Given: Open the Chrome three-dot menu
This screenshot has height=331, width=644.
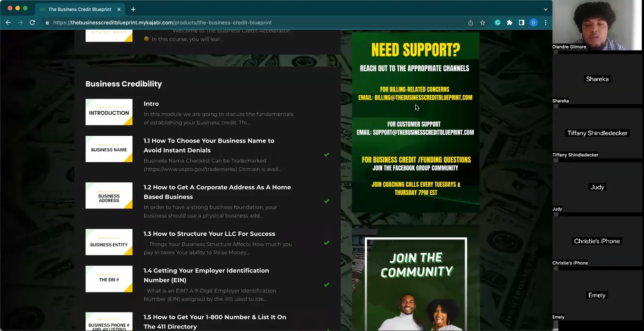Looking at the screenshot, I should click(x=545, y=23).
